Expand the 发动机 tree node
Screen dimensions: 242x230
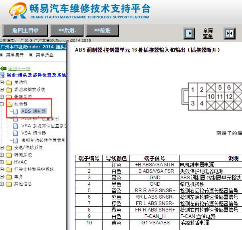pos(2,83)
